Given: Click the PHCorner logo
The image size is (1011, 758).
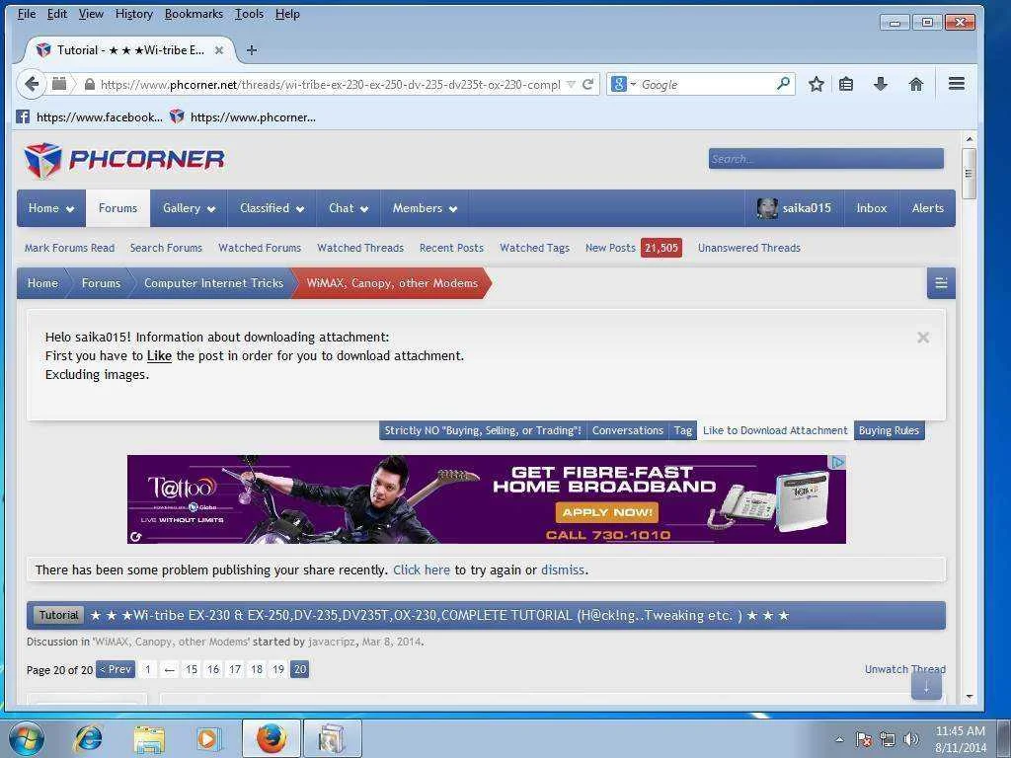Looking at the screenshot, I should [123, 160].
